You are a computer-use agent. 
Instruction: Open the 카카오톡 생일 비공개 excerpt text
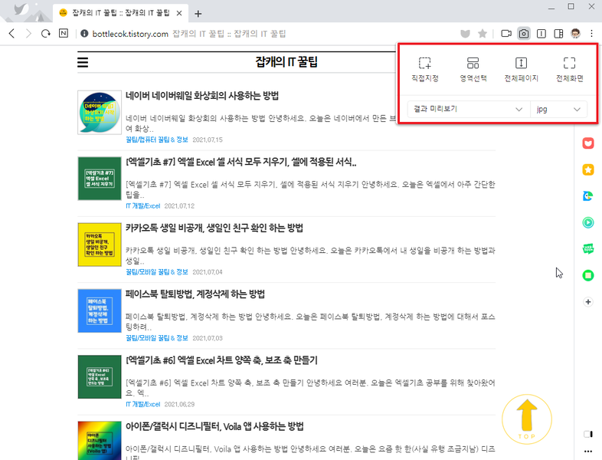point(310,255)
